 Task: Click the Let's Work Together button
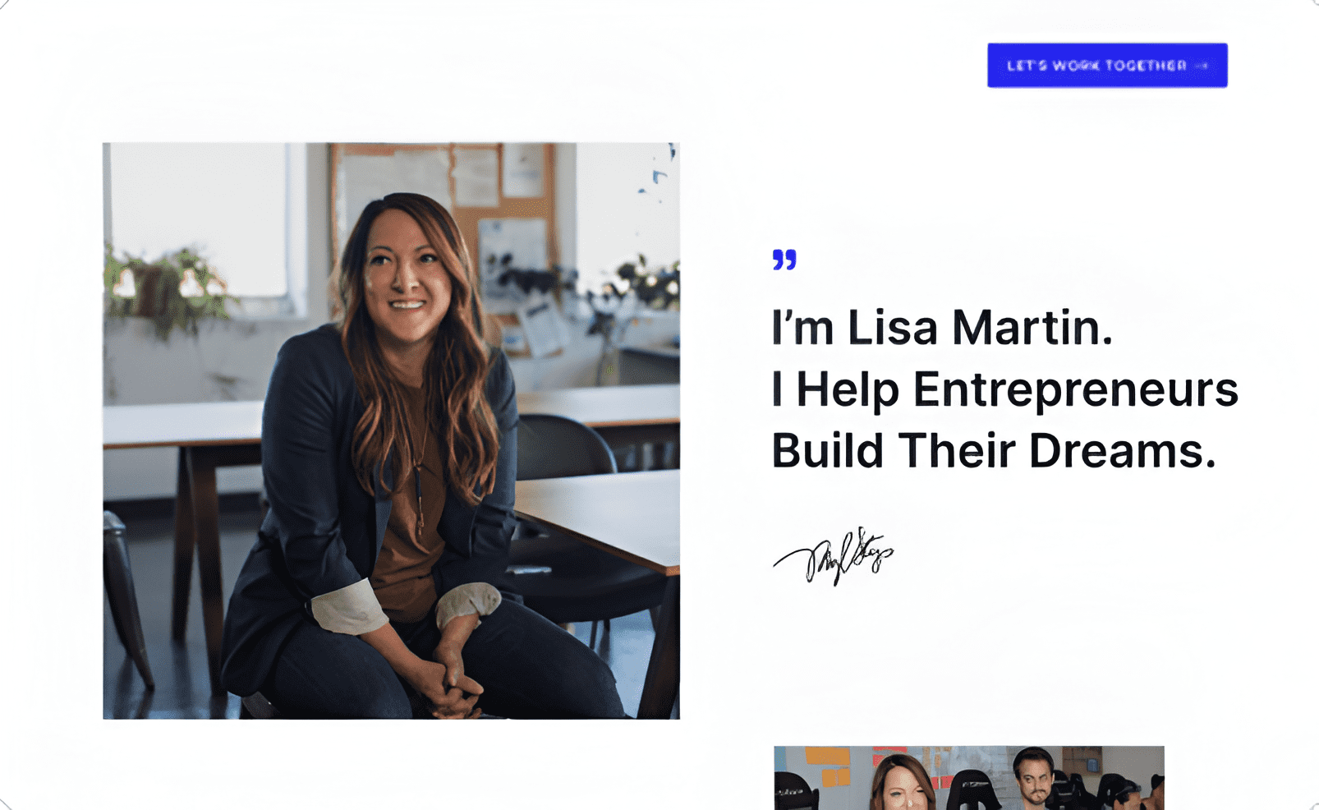pos(1107,65)
